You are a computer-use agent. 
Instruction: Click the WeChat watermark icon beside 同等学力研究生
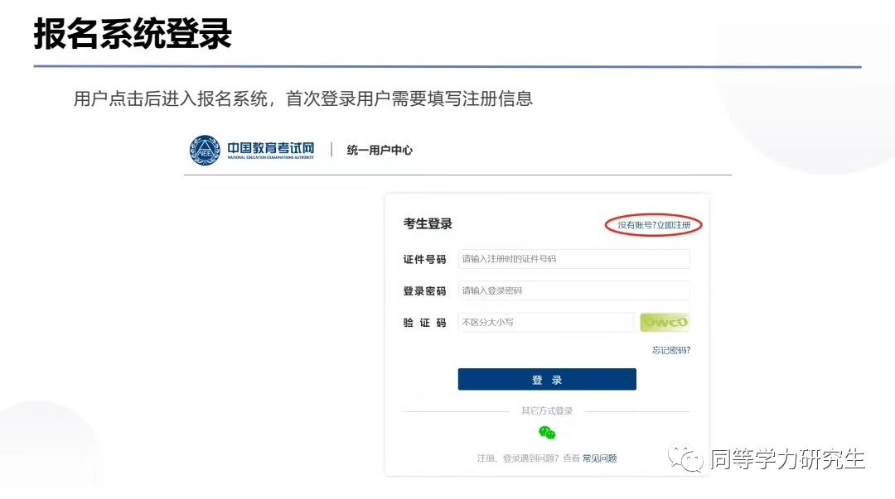coord(687,459)
